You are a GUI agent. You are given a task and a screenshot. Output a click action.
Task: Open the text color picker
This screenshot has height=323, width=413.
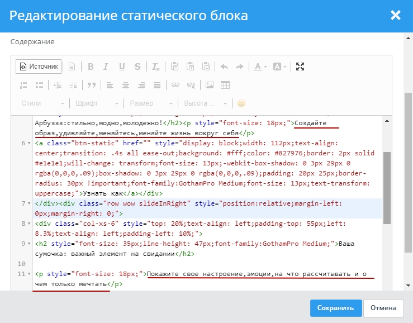tap(260, 66)
